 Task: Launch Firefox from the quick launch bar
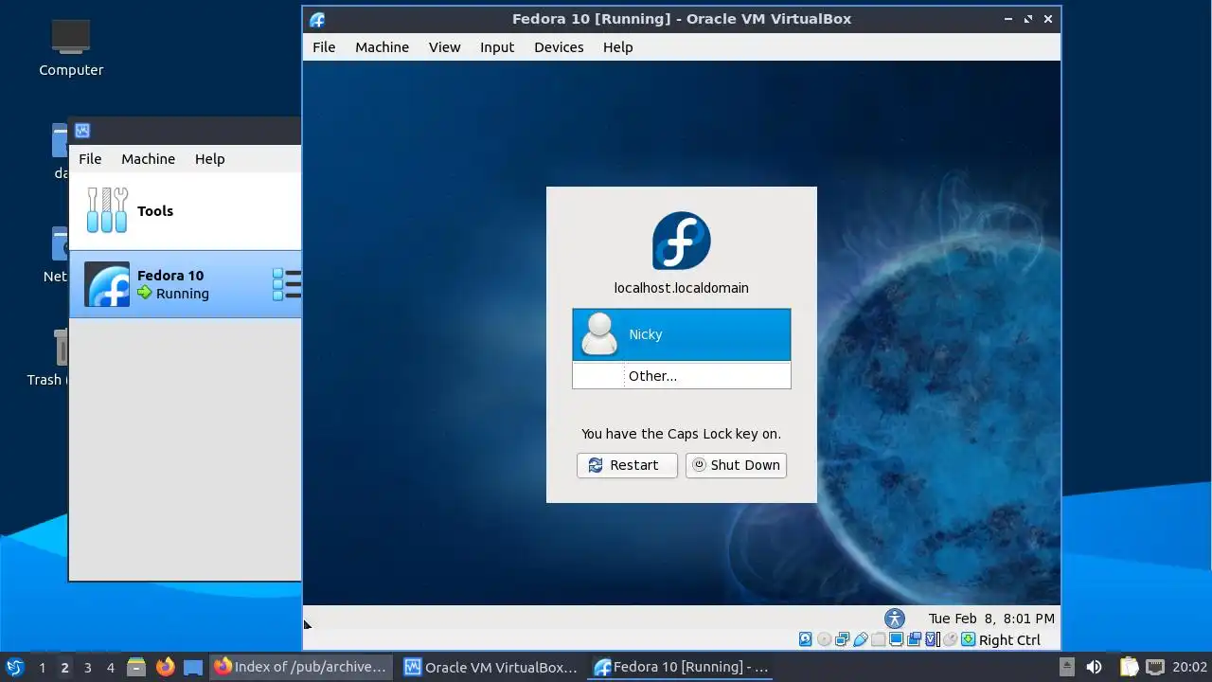165,667
